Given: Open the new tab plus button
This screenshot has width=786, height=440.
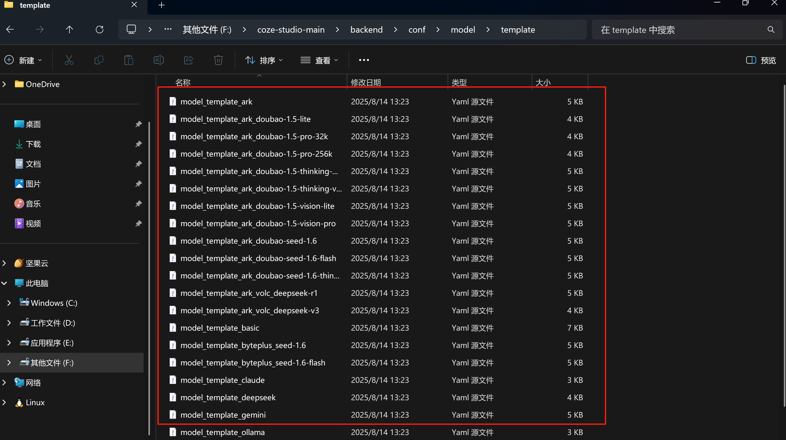Looking at the screenshot, I should [161, 5].
